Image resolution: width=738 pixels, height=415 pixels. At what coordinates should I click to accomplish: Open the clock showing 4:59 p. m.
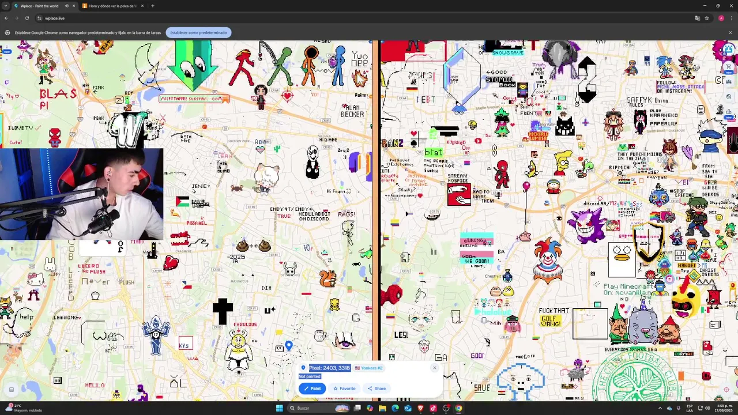coord(722,408)
